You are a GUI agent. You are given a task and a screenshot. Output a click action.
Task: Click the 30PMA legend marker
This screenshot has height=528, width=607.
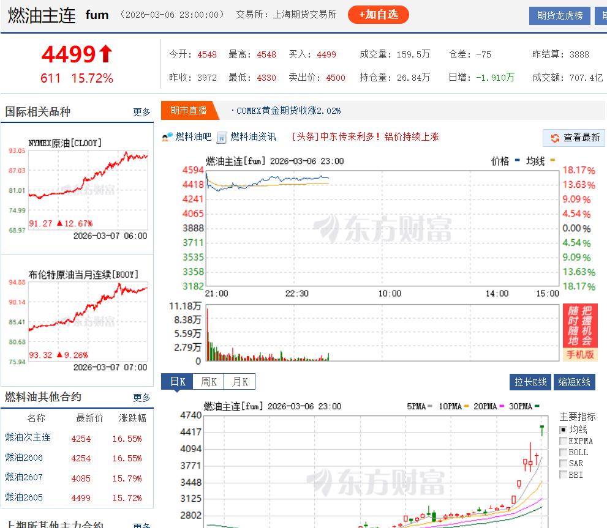click(537, 406)
